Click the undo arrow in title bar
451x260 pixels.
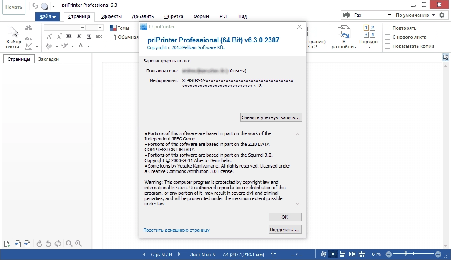point(35,6)
